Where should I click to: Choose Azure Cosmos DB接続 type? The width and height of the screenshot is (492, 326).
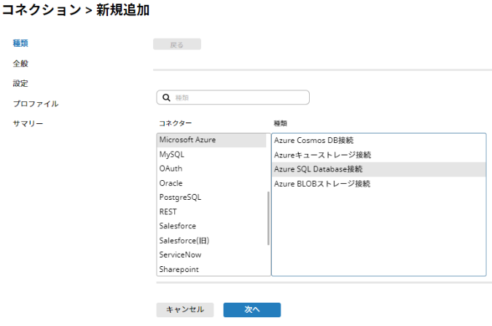click(379, 140)
